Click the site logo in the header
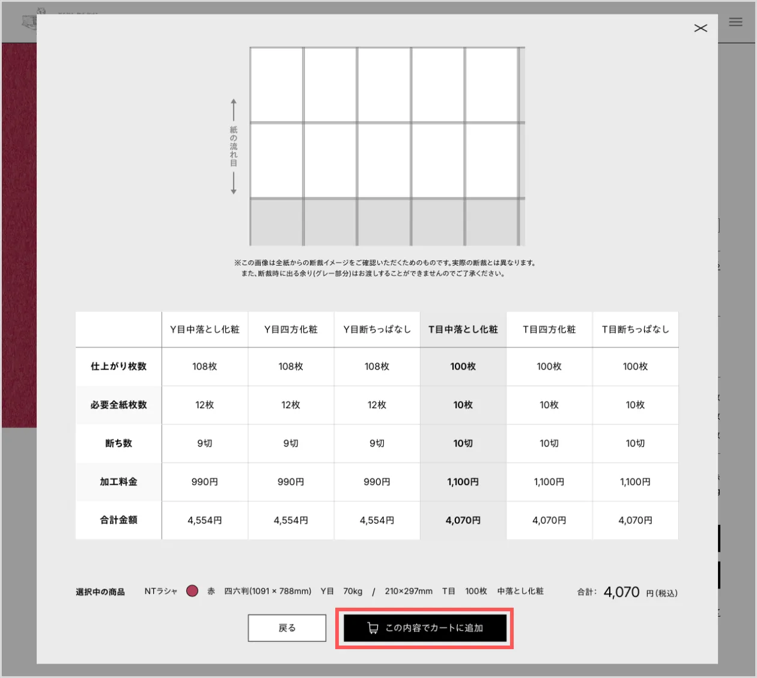The width and height of the screenshot is (757, 678). click(29, 22)
